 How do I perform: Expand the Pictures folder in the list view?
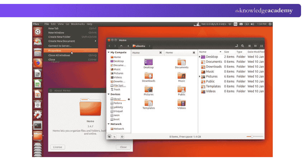[200, 77]
